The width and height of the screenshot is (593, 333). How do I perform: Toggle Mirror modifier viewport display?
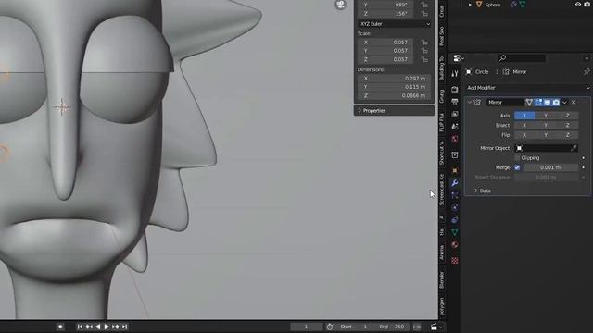pyautogui.click(x=548, y=103)
